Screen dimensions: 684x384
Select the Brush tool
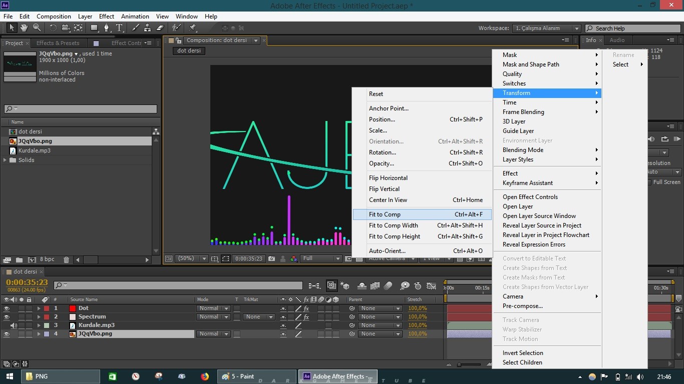tap(135, 28)
